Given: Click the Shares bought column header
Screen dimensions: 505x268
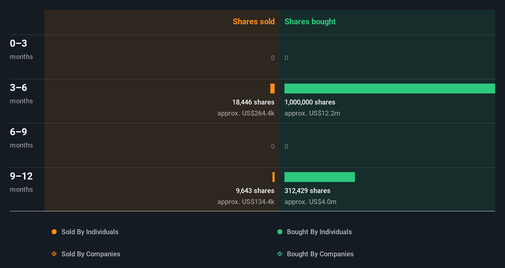Looking at the screenshot, I should (310, 22).
